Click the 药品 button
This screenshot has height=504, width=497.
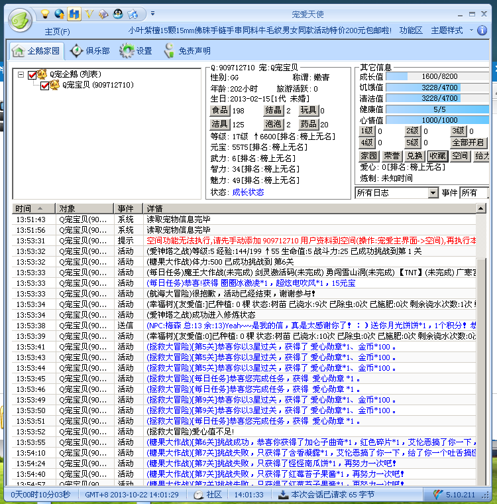[x=308, y=124]
